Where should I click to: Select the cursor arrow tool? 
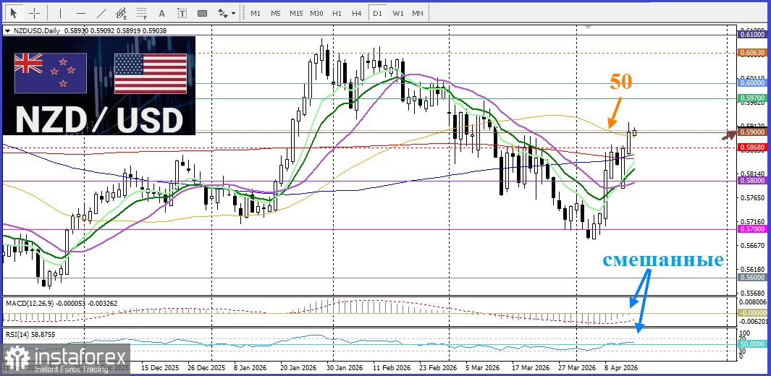point(13,13)
